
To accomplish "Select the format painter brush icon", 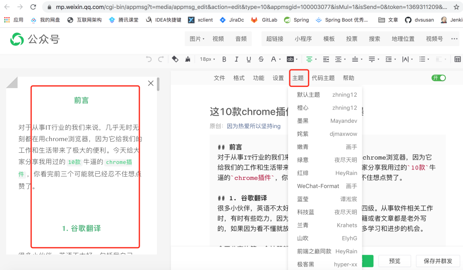I will pos(187,59).
